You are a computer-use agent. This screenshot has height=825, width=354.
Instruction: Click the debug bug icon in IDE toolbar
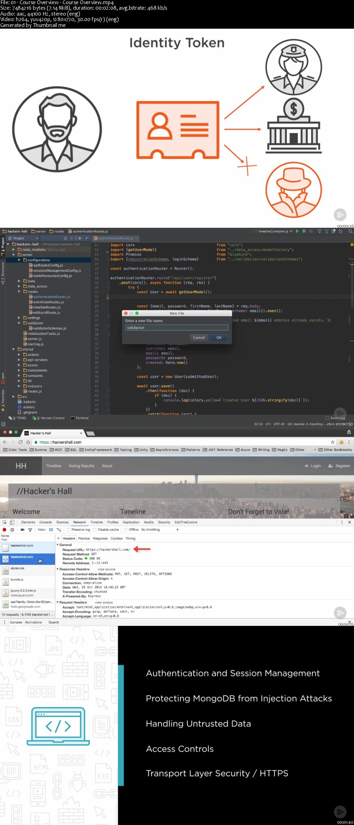pos(304,231)
